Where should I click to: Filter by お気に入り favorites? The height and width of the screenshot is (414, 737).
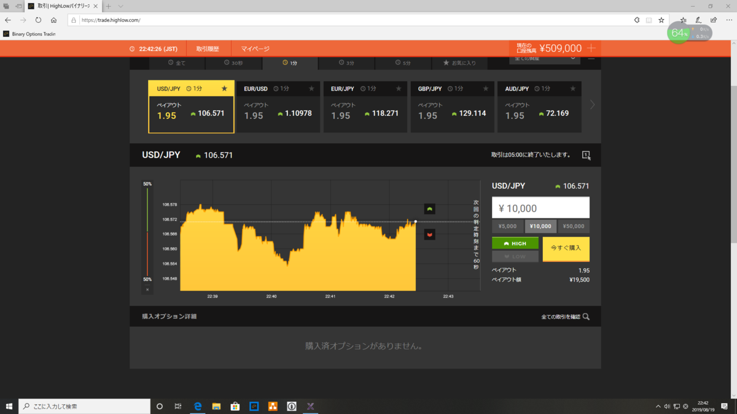point(459,63)
